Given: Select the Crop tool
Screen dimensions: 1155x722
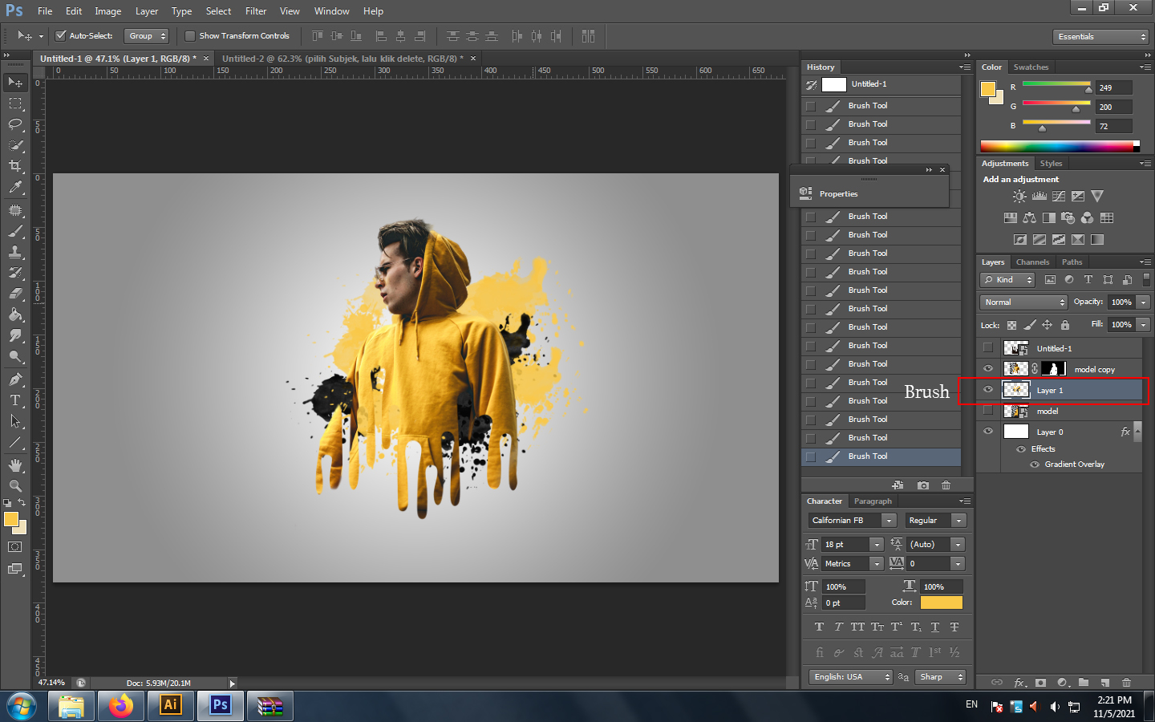Looking at the screenshot, I should (x=15, y=166).
